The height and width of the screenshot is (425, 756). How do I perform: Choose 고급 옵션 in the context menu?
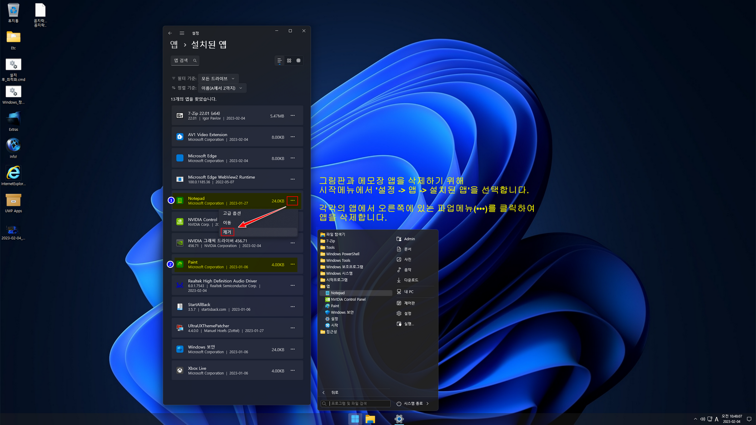tap(258, 213)
